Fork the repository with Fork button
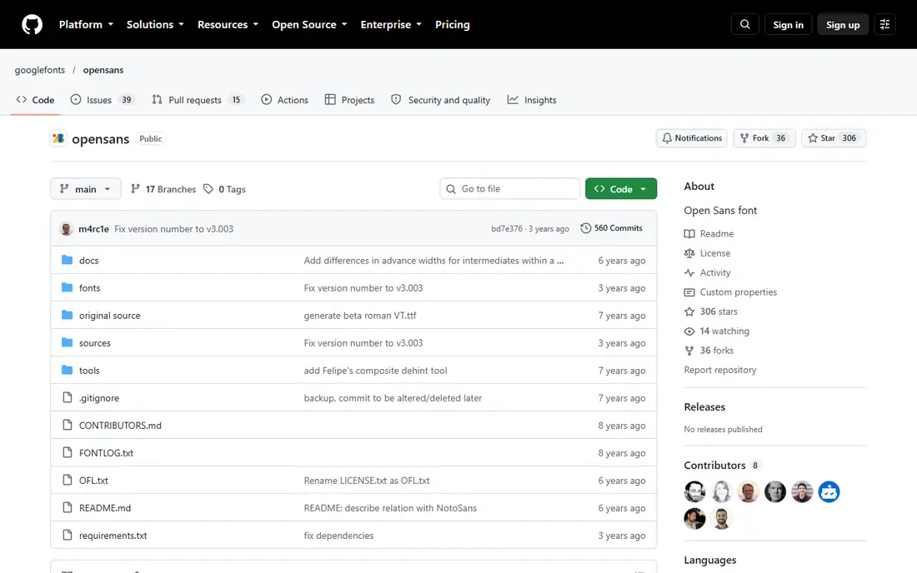 click(764, 138)
